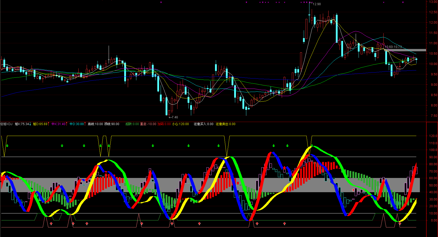Click the 顶线:90.00 parameter label
This screenshot has width=438, height=237.
112,124
